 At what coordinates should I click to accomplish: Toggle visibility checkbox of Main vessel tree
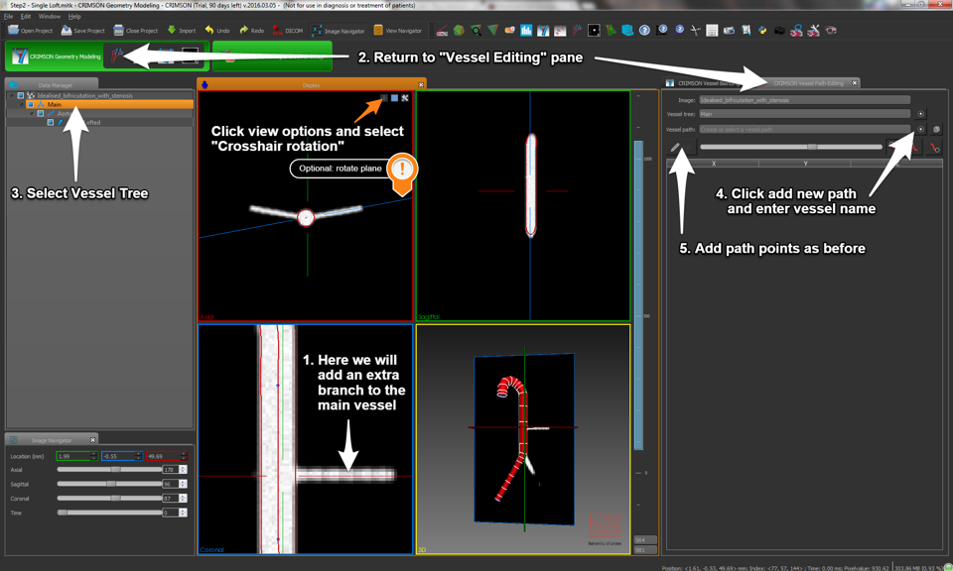[31, 104]
